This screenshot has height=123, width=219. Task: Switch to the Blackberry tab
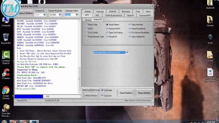(x=126, y=11)
